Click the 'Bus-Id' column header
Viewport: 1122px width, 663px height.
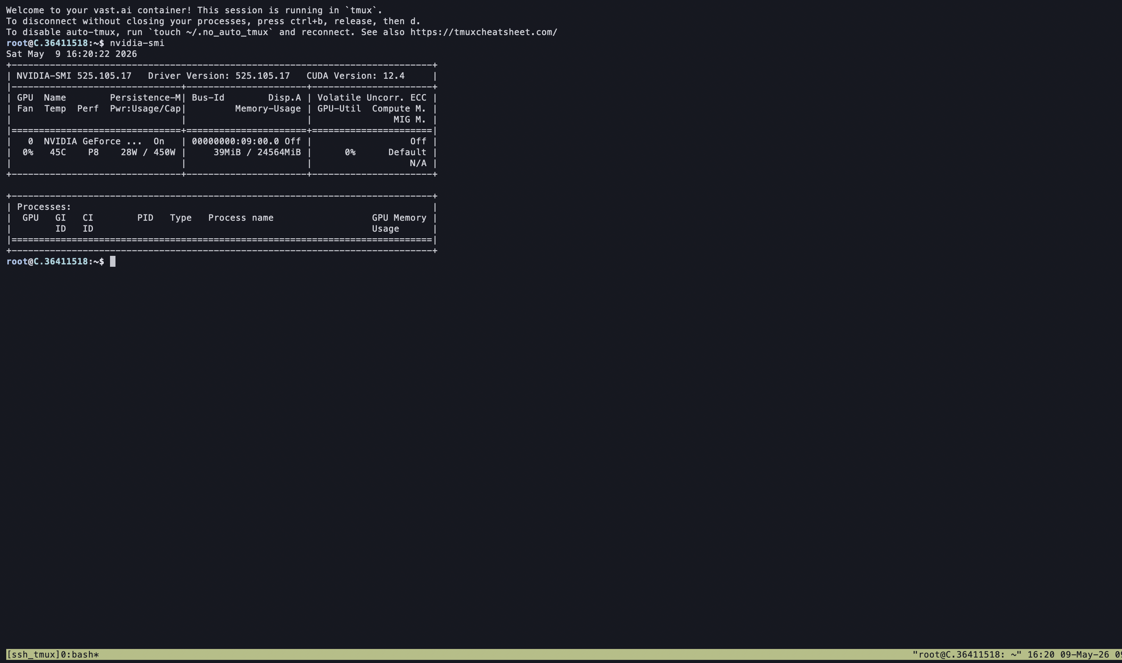coord(208,98)
